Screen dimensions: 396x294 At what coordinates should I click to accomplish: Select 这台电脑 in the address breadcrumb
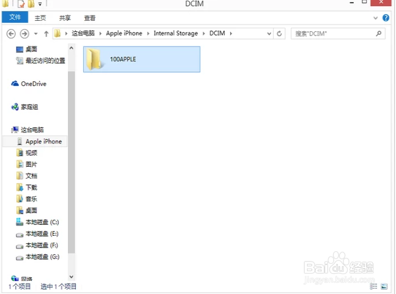click(x=83, y=33)
